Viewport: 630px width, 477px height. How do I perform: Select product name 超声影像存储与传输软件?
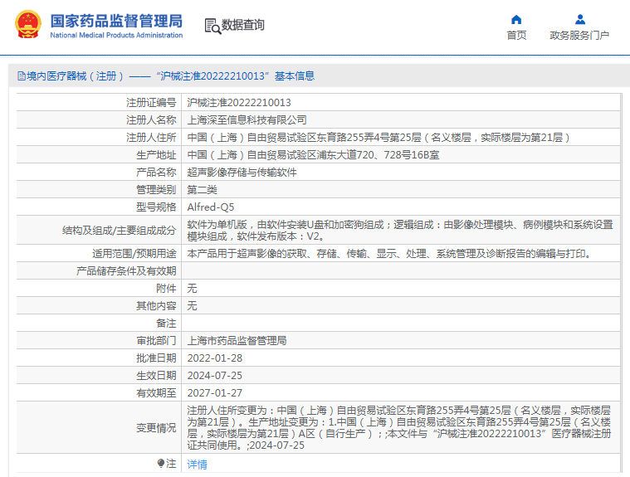tap(242, 173)
